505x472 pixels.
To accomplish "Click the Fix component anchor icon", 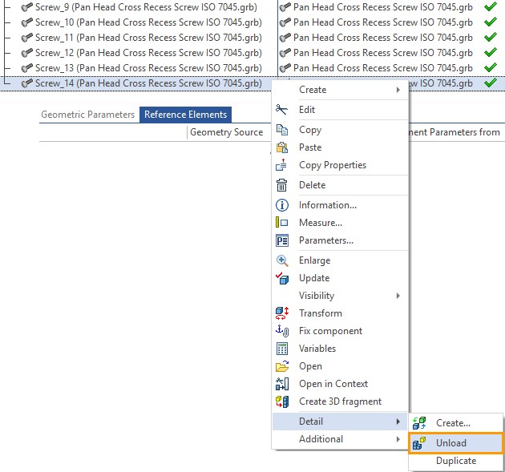I will coord(281,331).
